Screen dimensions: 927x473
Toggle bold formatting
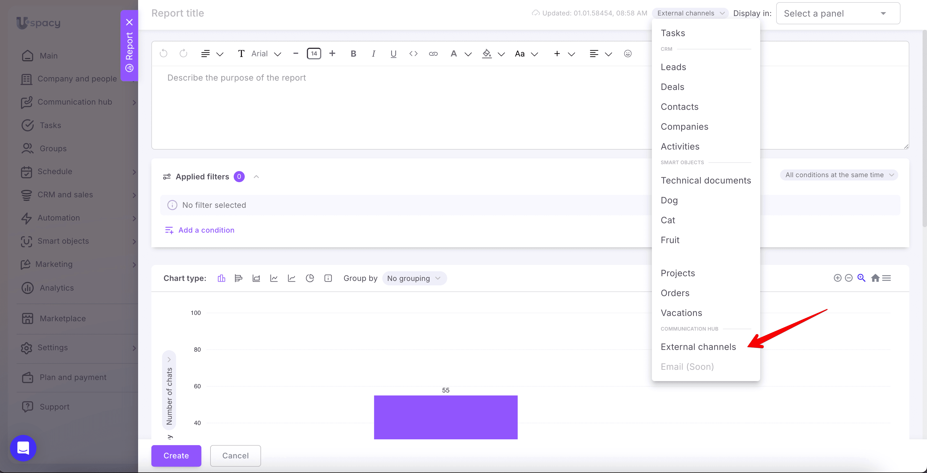click(353, 54)
